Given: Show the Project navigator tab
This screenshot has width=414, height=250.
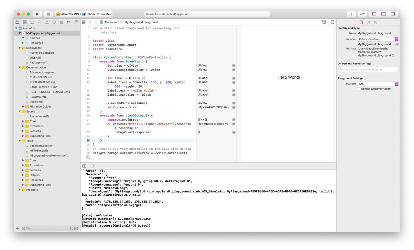Looking at the screenshot, I should pyautogui.click(x=17, y=22).
